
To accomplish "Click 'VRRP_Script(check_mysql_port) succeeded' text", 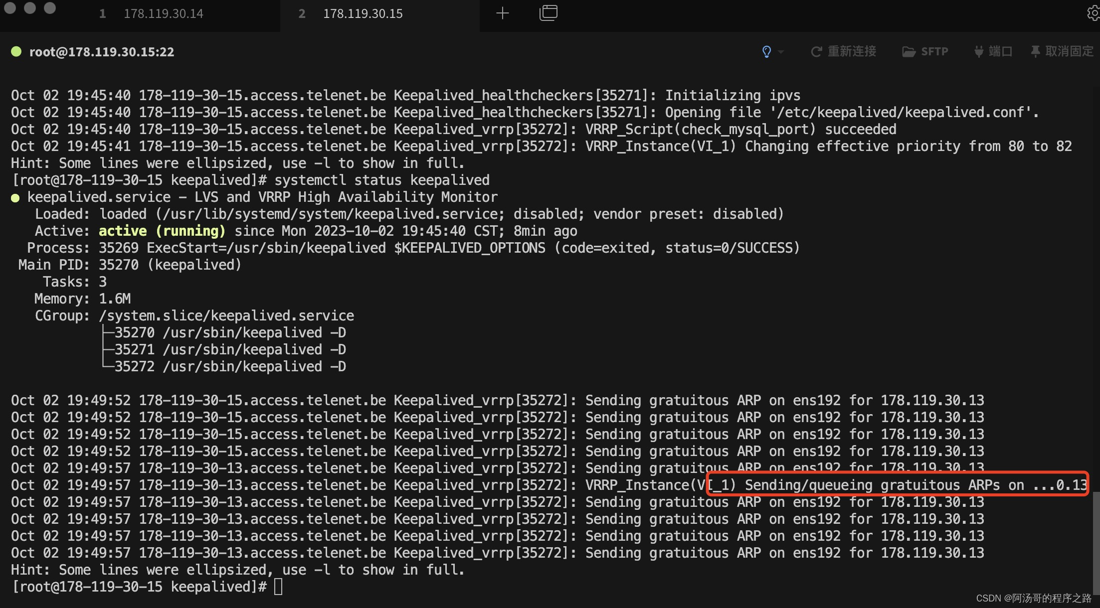I will point(741,129).
